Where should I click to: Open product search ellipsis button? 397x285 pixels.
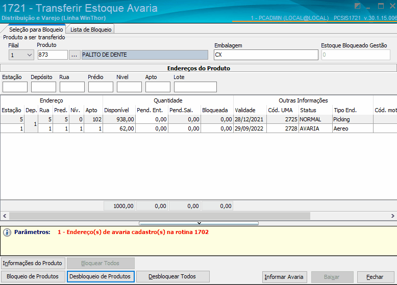[75, 55]
